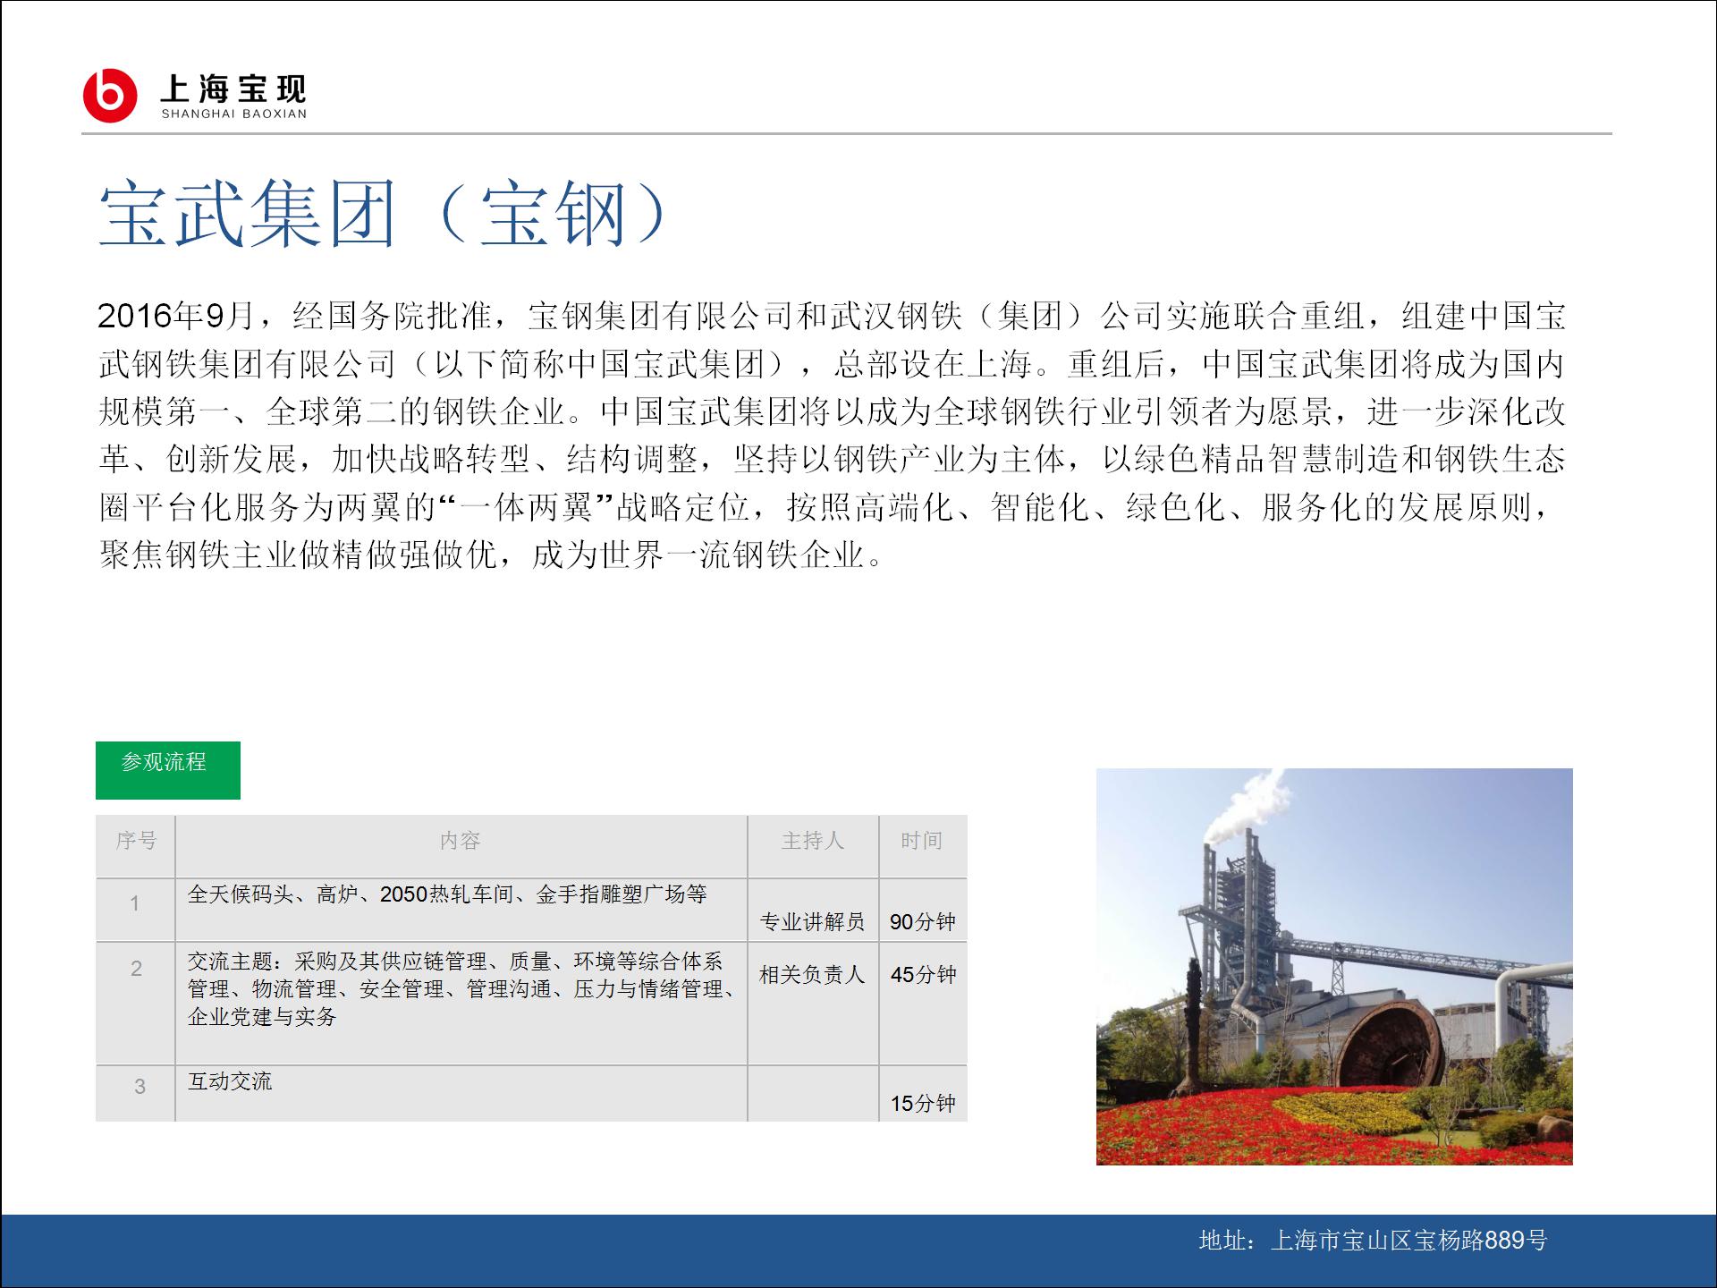
Task: Click the 上海宝现 company name text
Action: (x=233, y=89)
